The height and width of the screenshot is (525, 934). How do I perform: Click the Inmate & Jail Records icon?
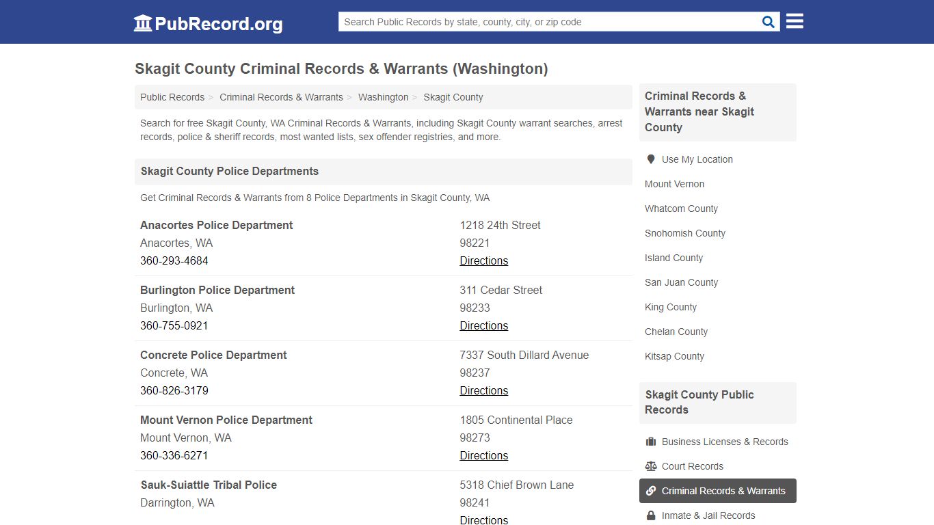coord(651,515)
